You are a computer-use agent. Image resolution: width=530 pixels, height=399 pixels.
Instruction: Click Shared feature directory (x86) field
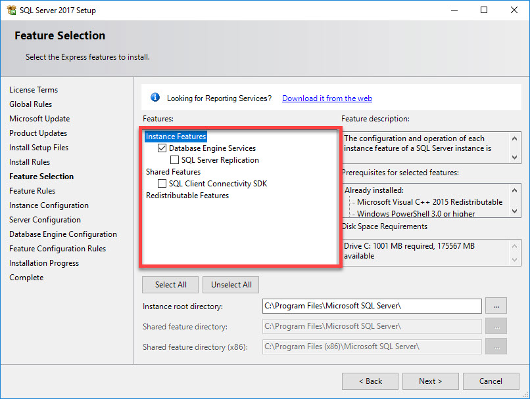coord(372,346)
